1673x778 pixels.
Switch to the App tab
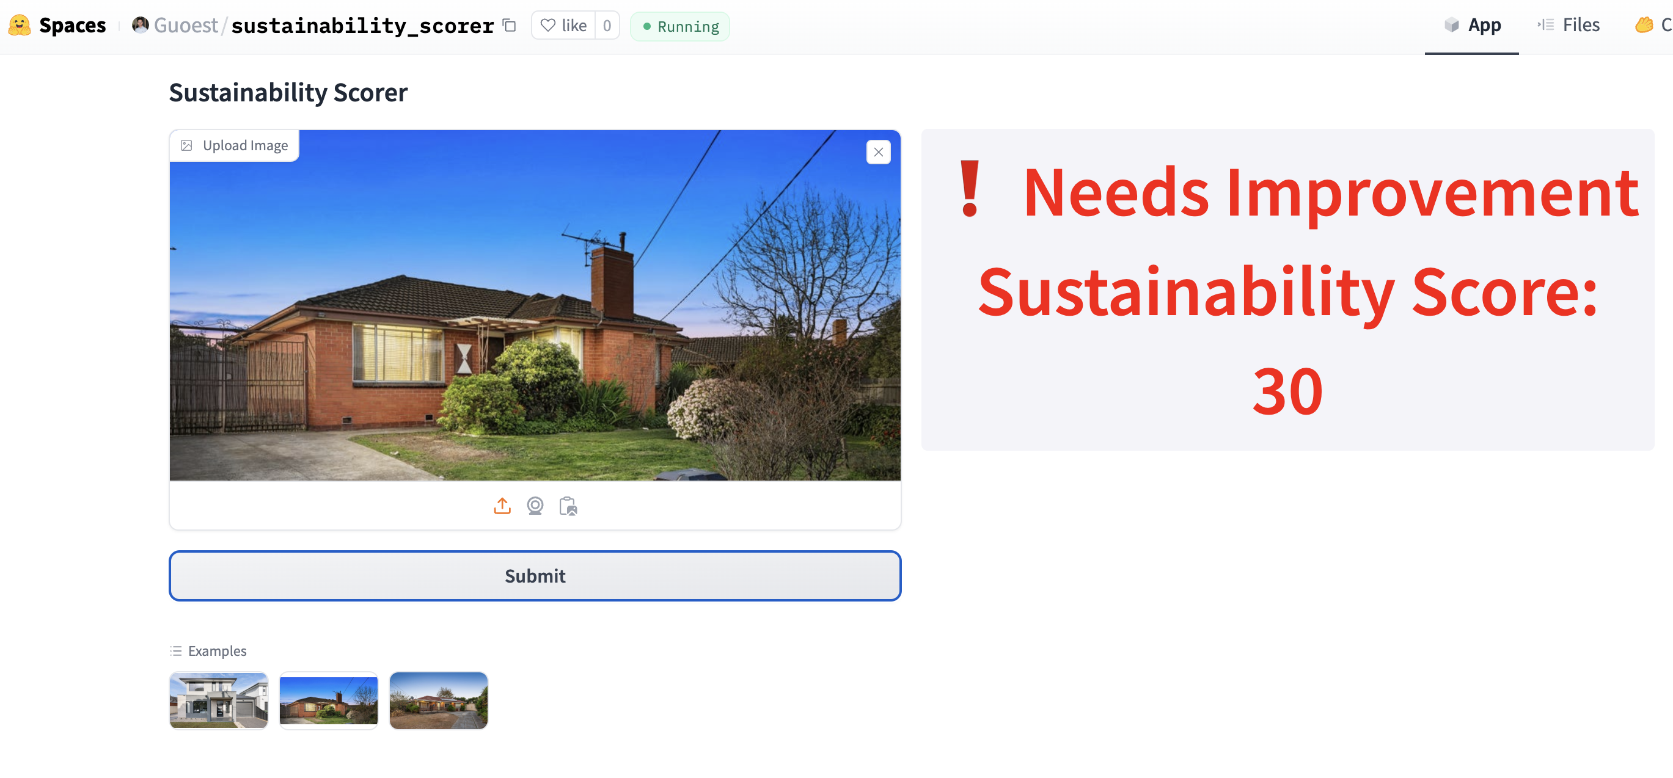click(x=1473, y=25)
